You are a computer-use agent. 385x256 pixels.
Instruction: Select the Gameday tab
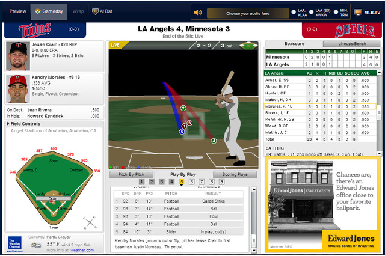pos(49,11)
